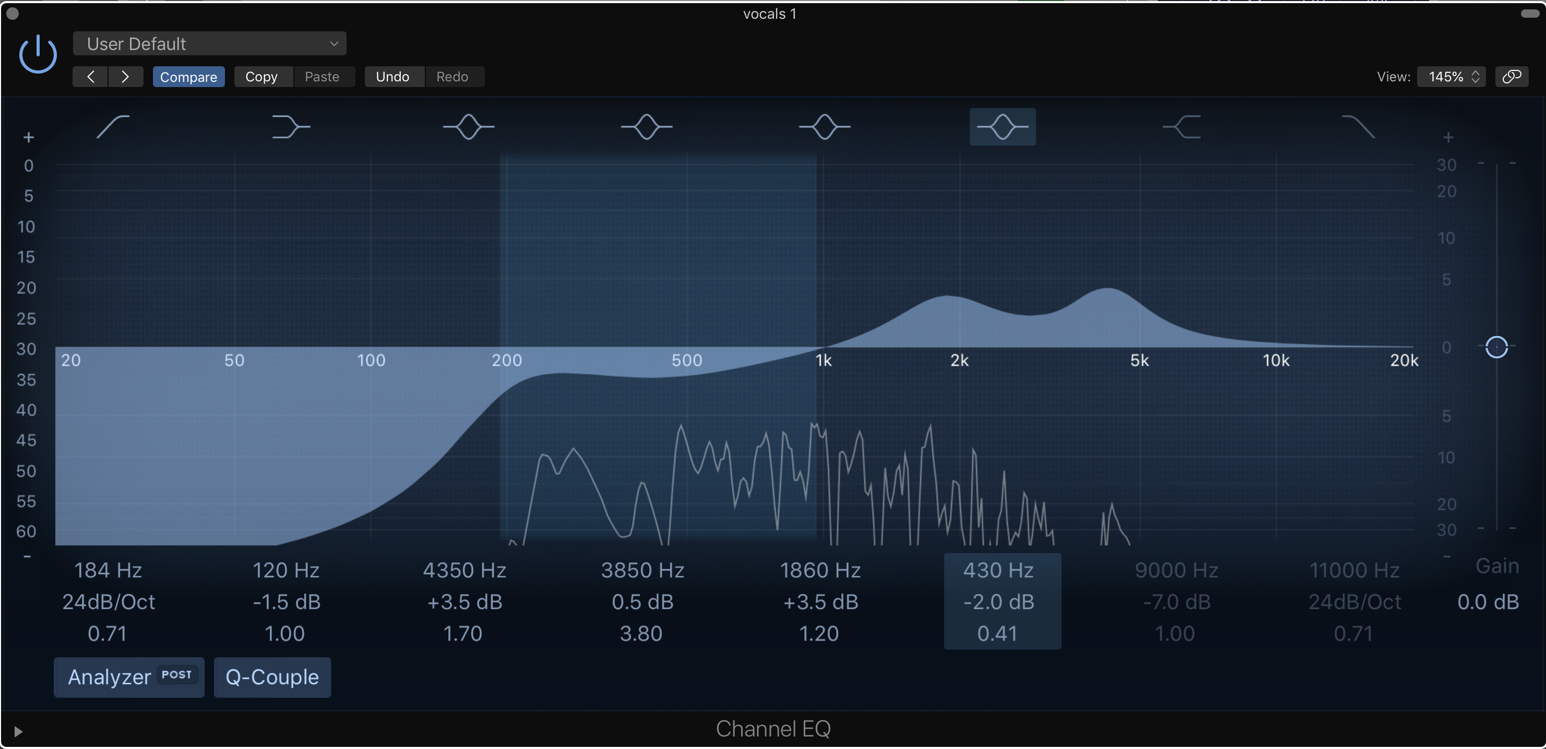1546x749 pixels.
Task: Select the 1860 Hz frequency value
Action: tap(820, 570)
